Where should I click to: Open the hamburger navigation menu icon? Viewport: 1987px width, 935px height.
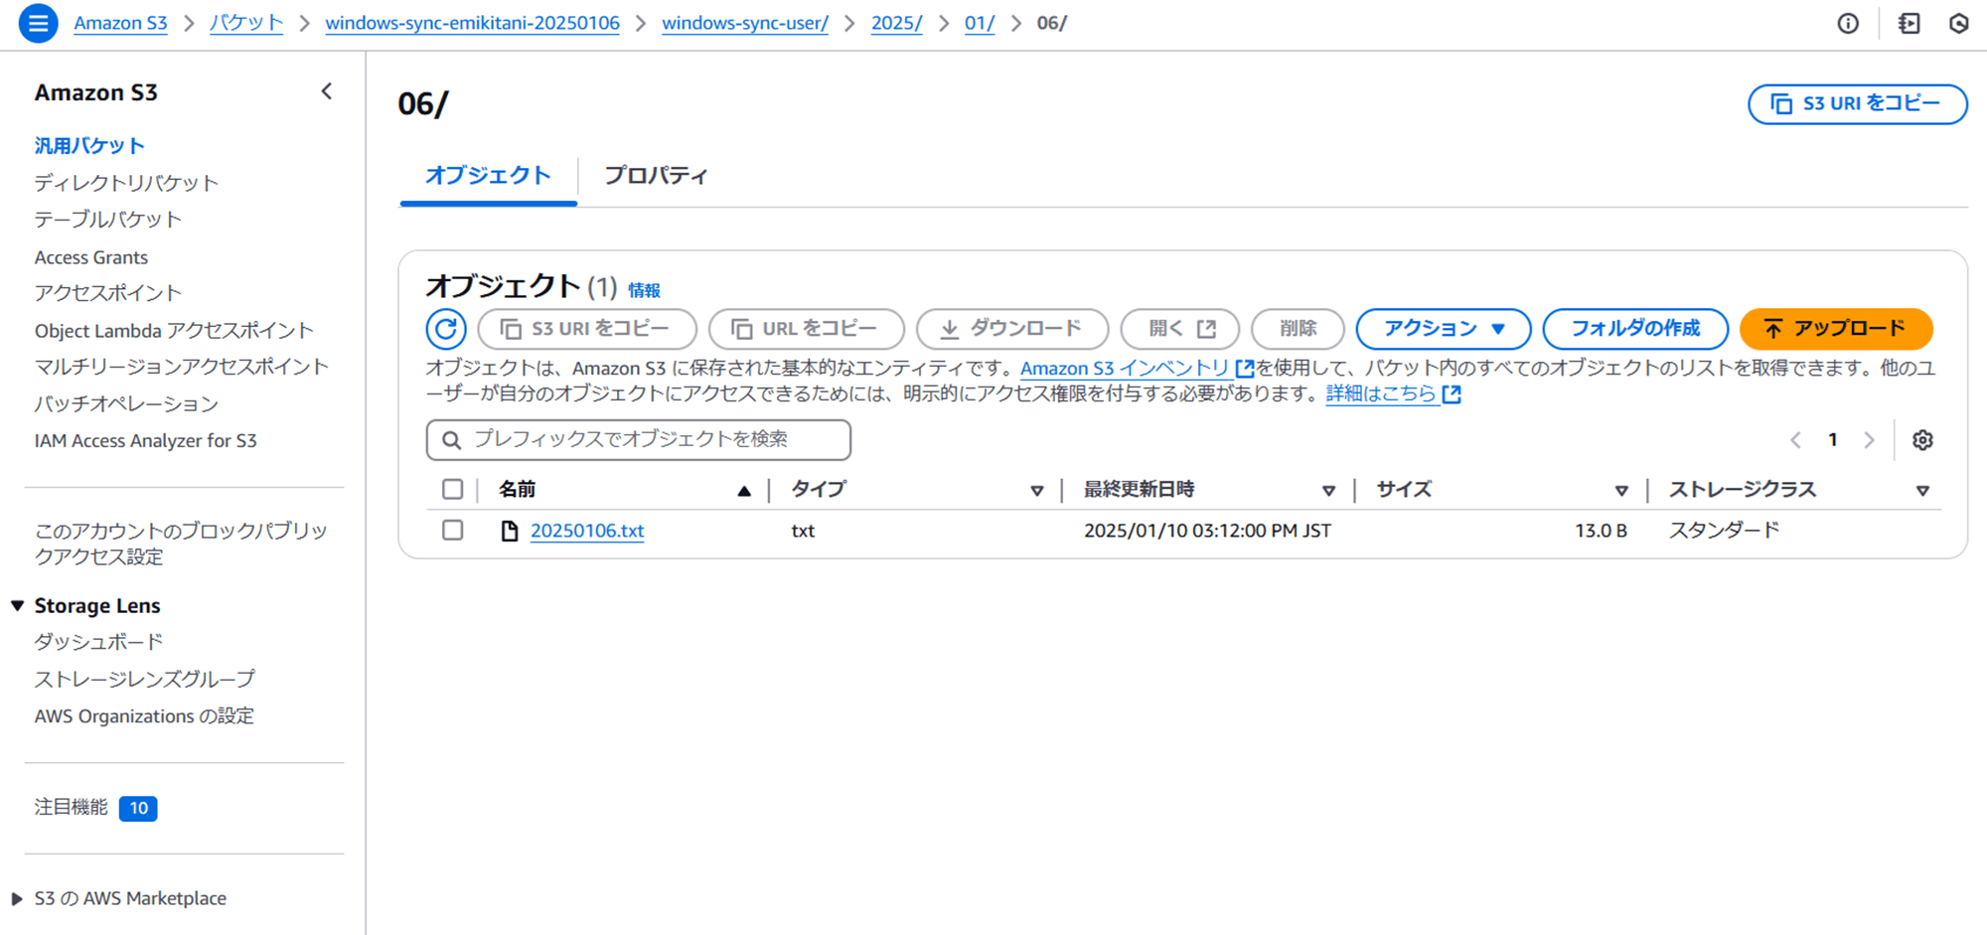pos(38,23)
